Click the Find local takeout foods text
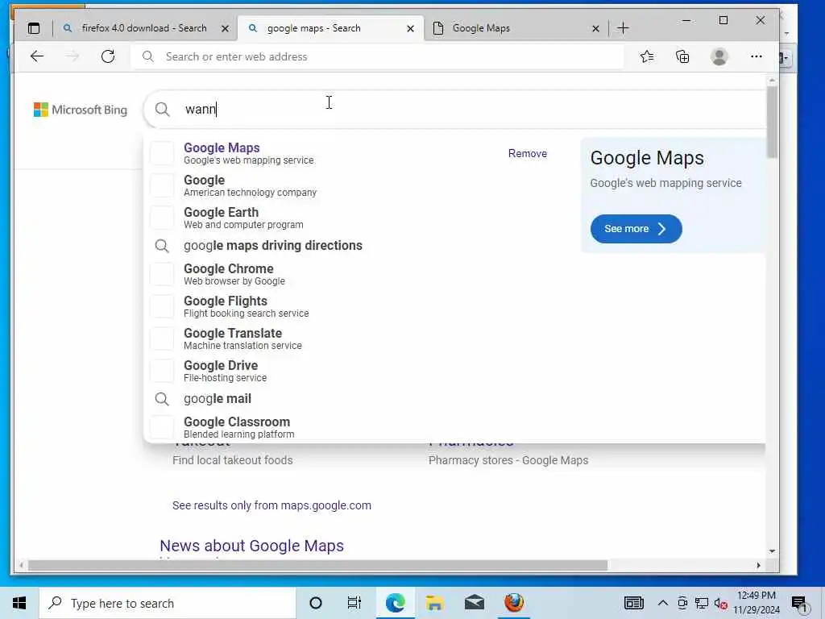This screenshot has width=825, height=619. coord(232,460)
